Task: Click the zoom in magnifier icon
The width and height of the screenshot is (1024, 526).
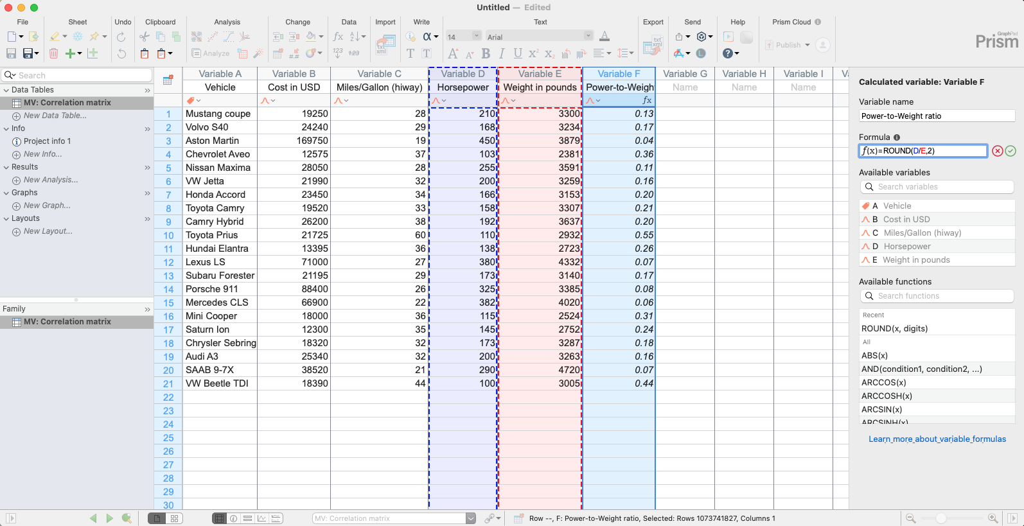Action: [x=993, y=518]
